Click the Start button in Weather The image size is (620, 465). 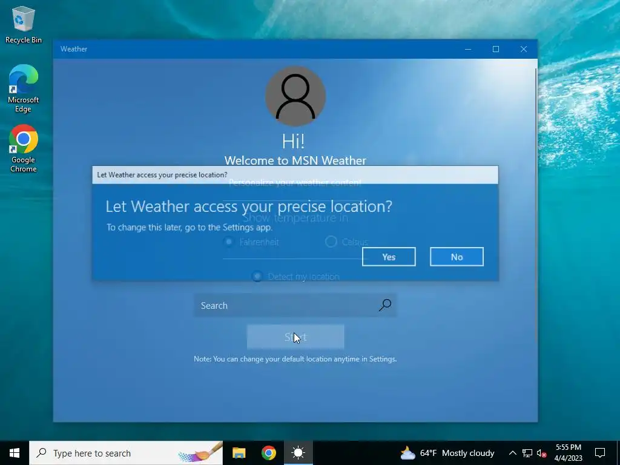pos(295,337)
